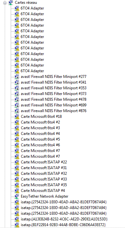The image size is (125, 228).
Task: Click the Cartes réseau network category icon
Action: click(11, 3)
